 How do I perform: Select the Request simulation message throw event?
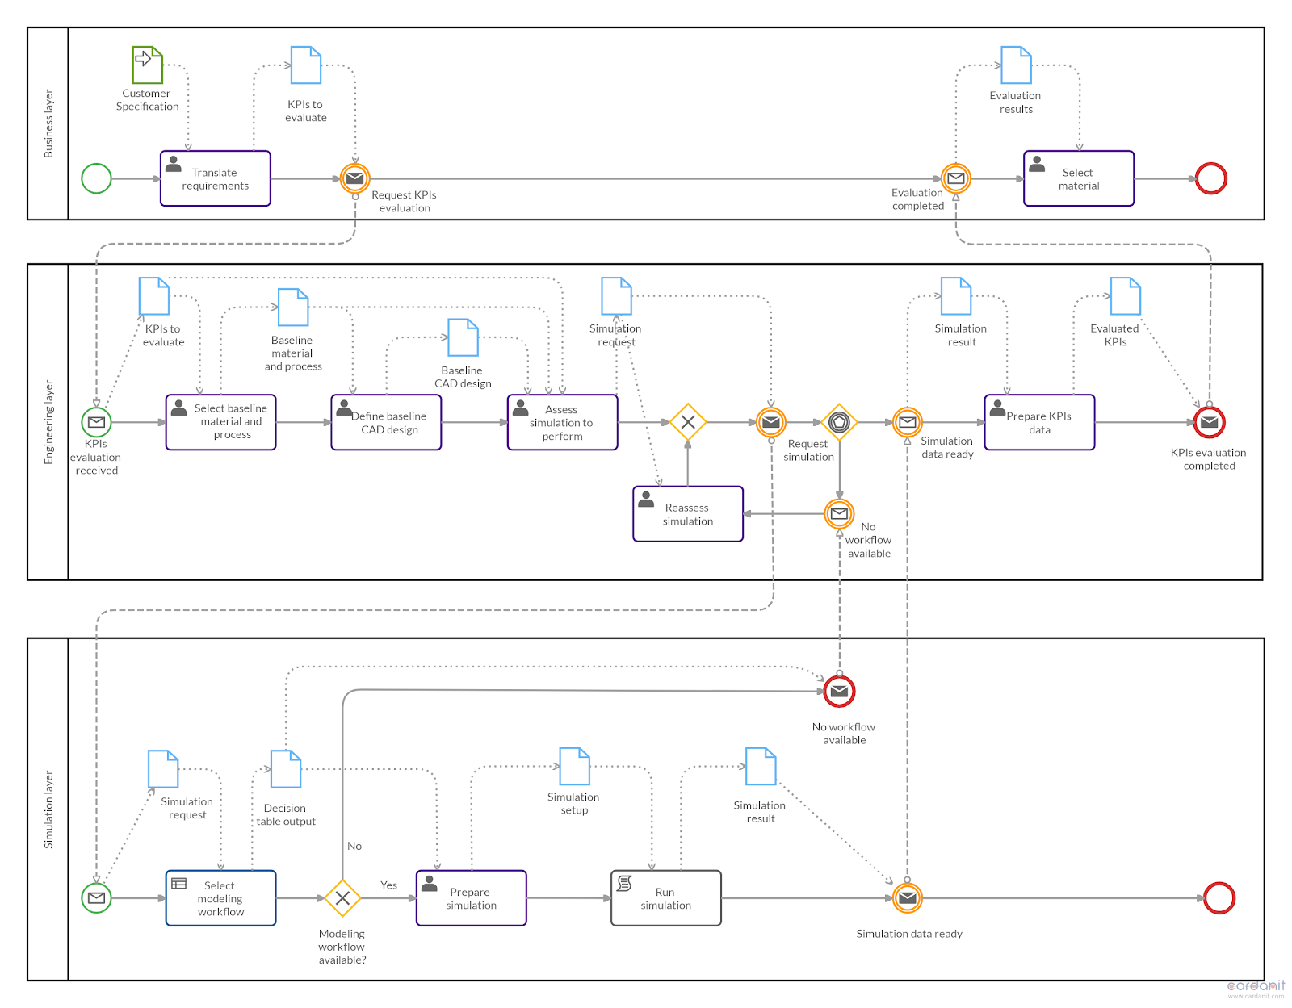pyautogui.click(x=771, y=422)
